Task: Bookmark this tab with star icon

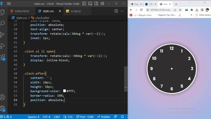Action: click(180, 10)
